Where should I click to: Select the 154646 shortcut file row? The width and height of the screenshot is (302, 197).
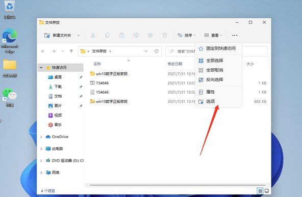(179, 83)
